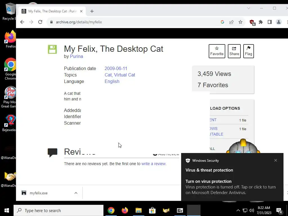The width and height of the screenshot is (288, 216).
Task: Click the handshake app taskbar icon
Action: [166, 210]
